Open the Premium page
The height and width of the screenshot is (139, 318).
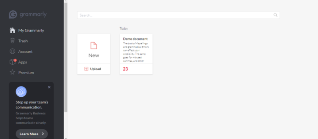coord(22,72)
